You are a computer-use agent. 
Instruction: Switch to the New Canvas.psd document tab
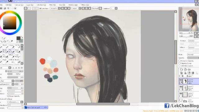36,107
